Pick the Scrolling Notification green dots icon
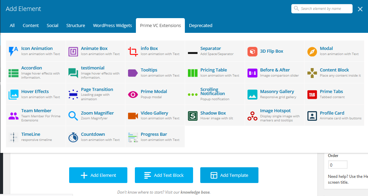 coord(193,95)
